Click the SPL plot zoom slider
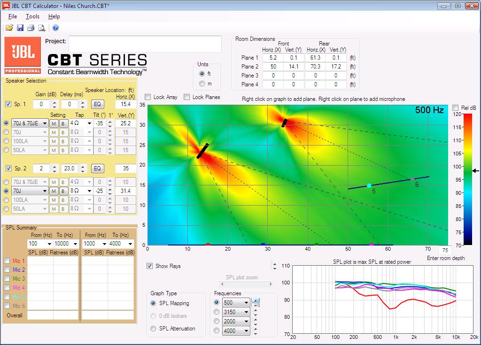Viewport: 481px width, 345px height. (246, 284)
